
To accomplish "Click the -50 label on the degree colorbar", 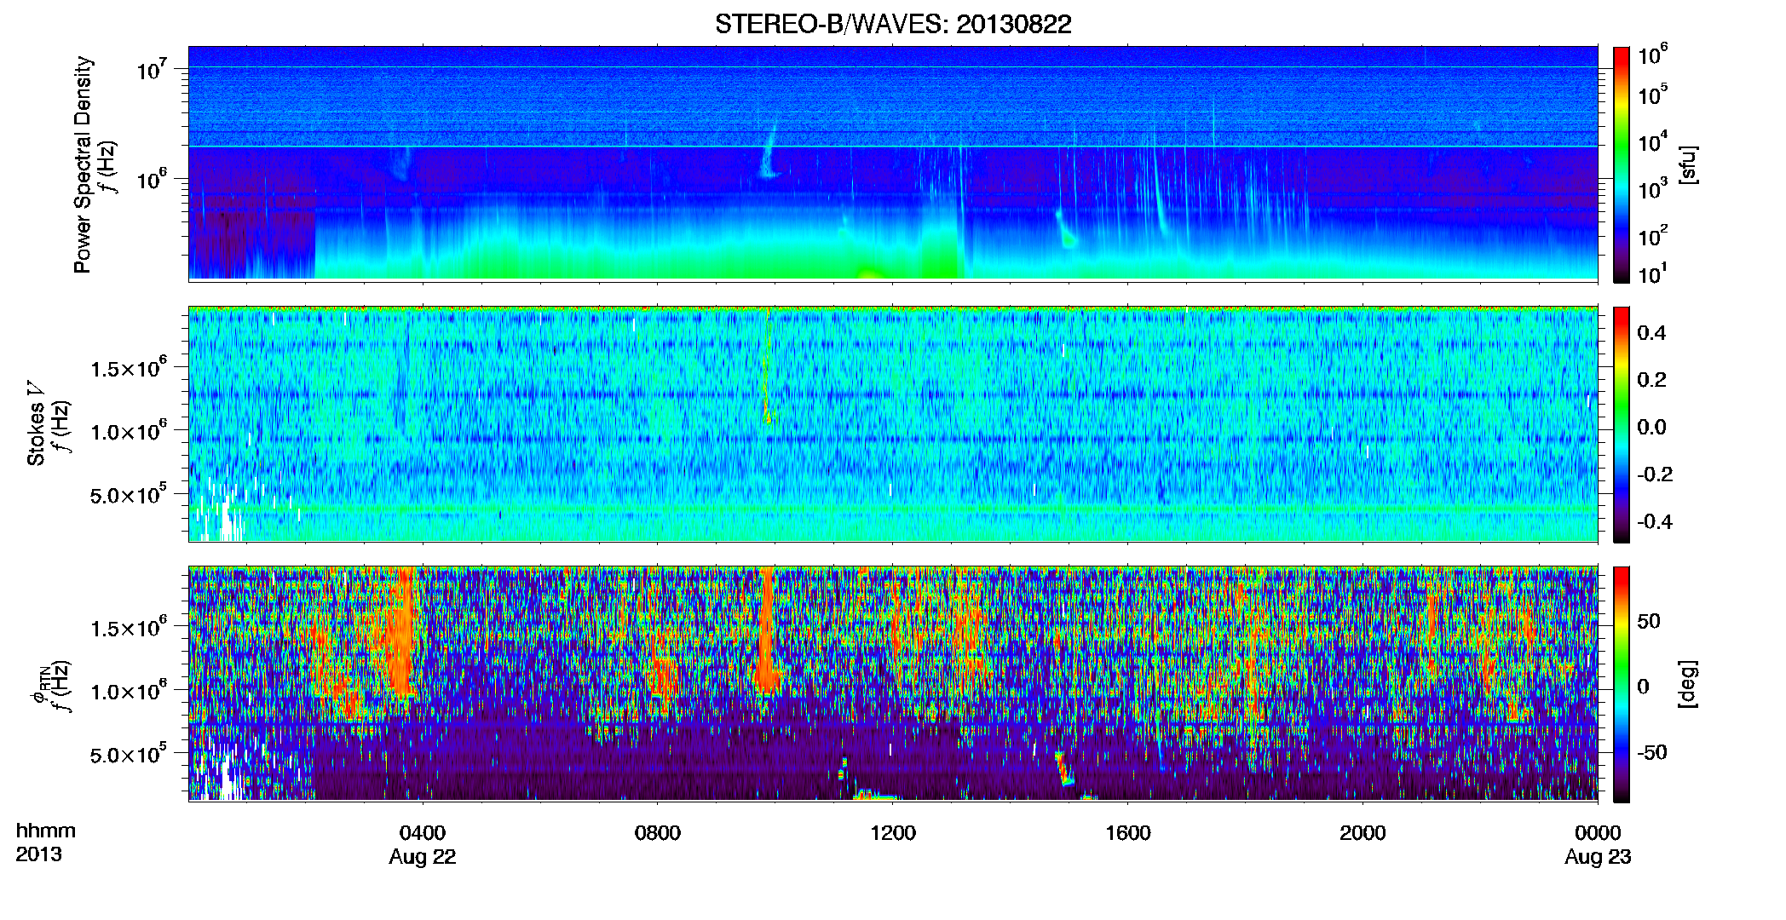I will point(1651,752).
